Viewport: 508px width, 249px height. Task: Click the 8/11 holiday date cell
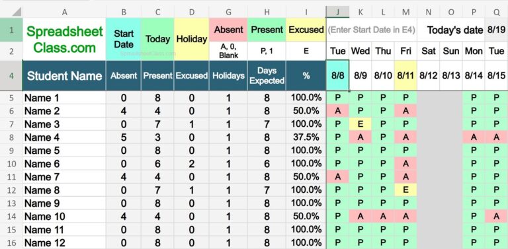coord(405,76)
